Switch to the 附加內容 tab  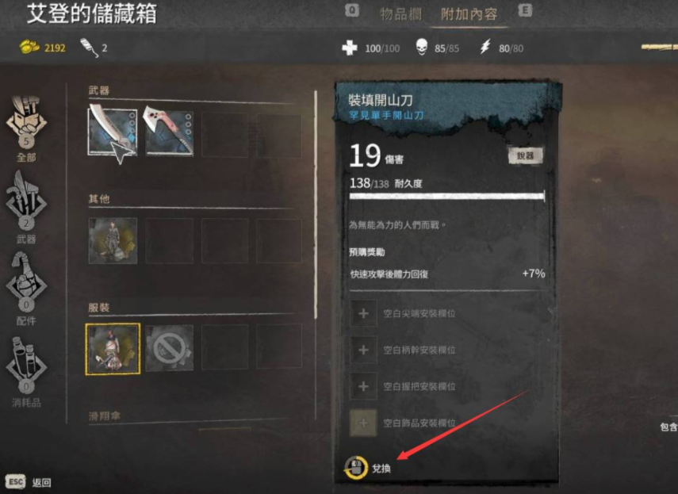[469, 14]
